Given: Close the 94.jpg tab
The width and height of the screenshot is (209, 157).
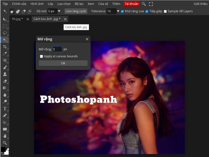Looking at the screenshot, I should tap(28, 19).
